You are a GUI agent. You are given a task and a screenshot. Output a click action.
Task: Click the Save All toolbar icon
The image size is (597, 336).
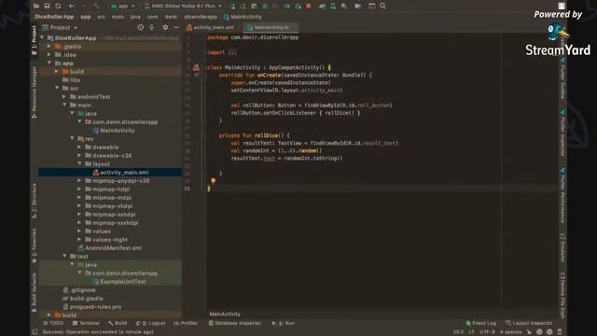point(47,7)
